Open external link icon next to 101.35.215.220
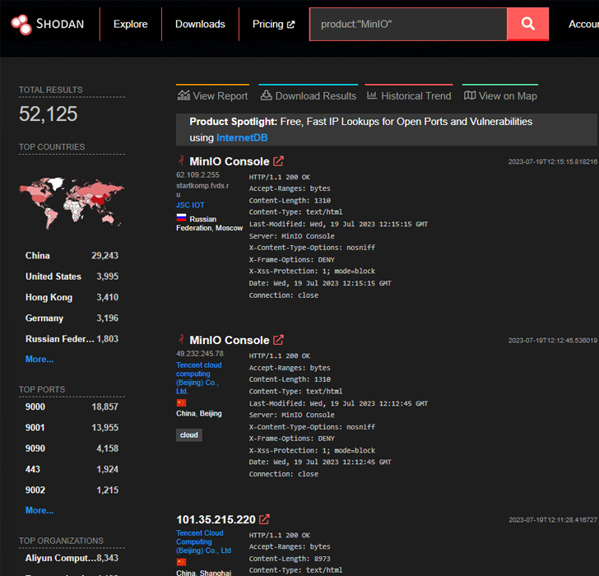This screenshot has width=599, height=576. point(264,519)
